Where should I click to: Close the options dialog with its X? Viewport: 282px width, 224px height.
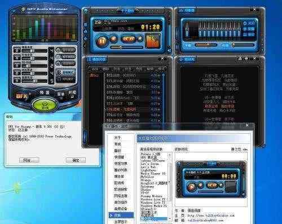(x=247, y=125)
